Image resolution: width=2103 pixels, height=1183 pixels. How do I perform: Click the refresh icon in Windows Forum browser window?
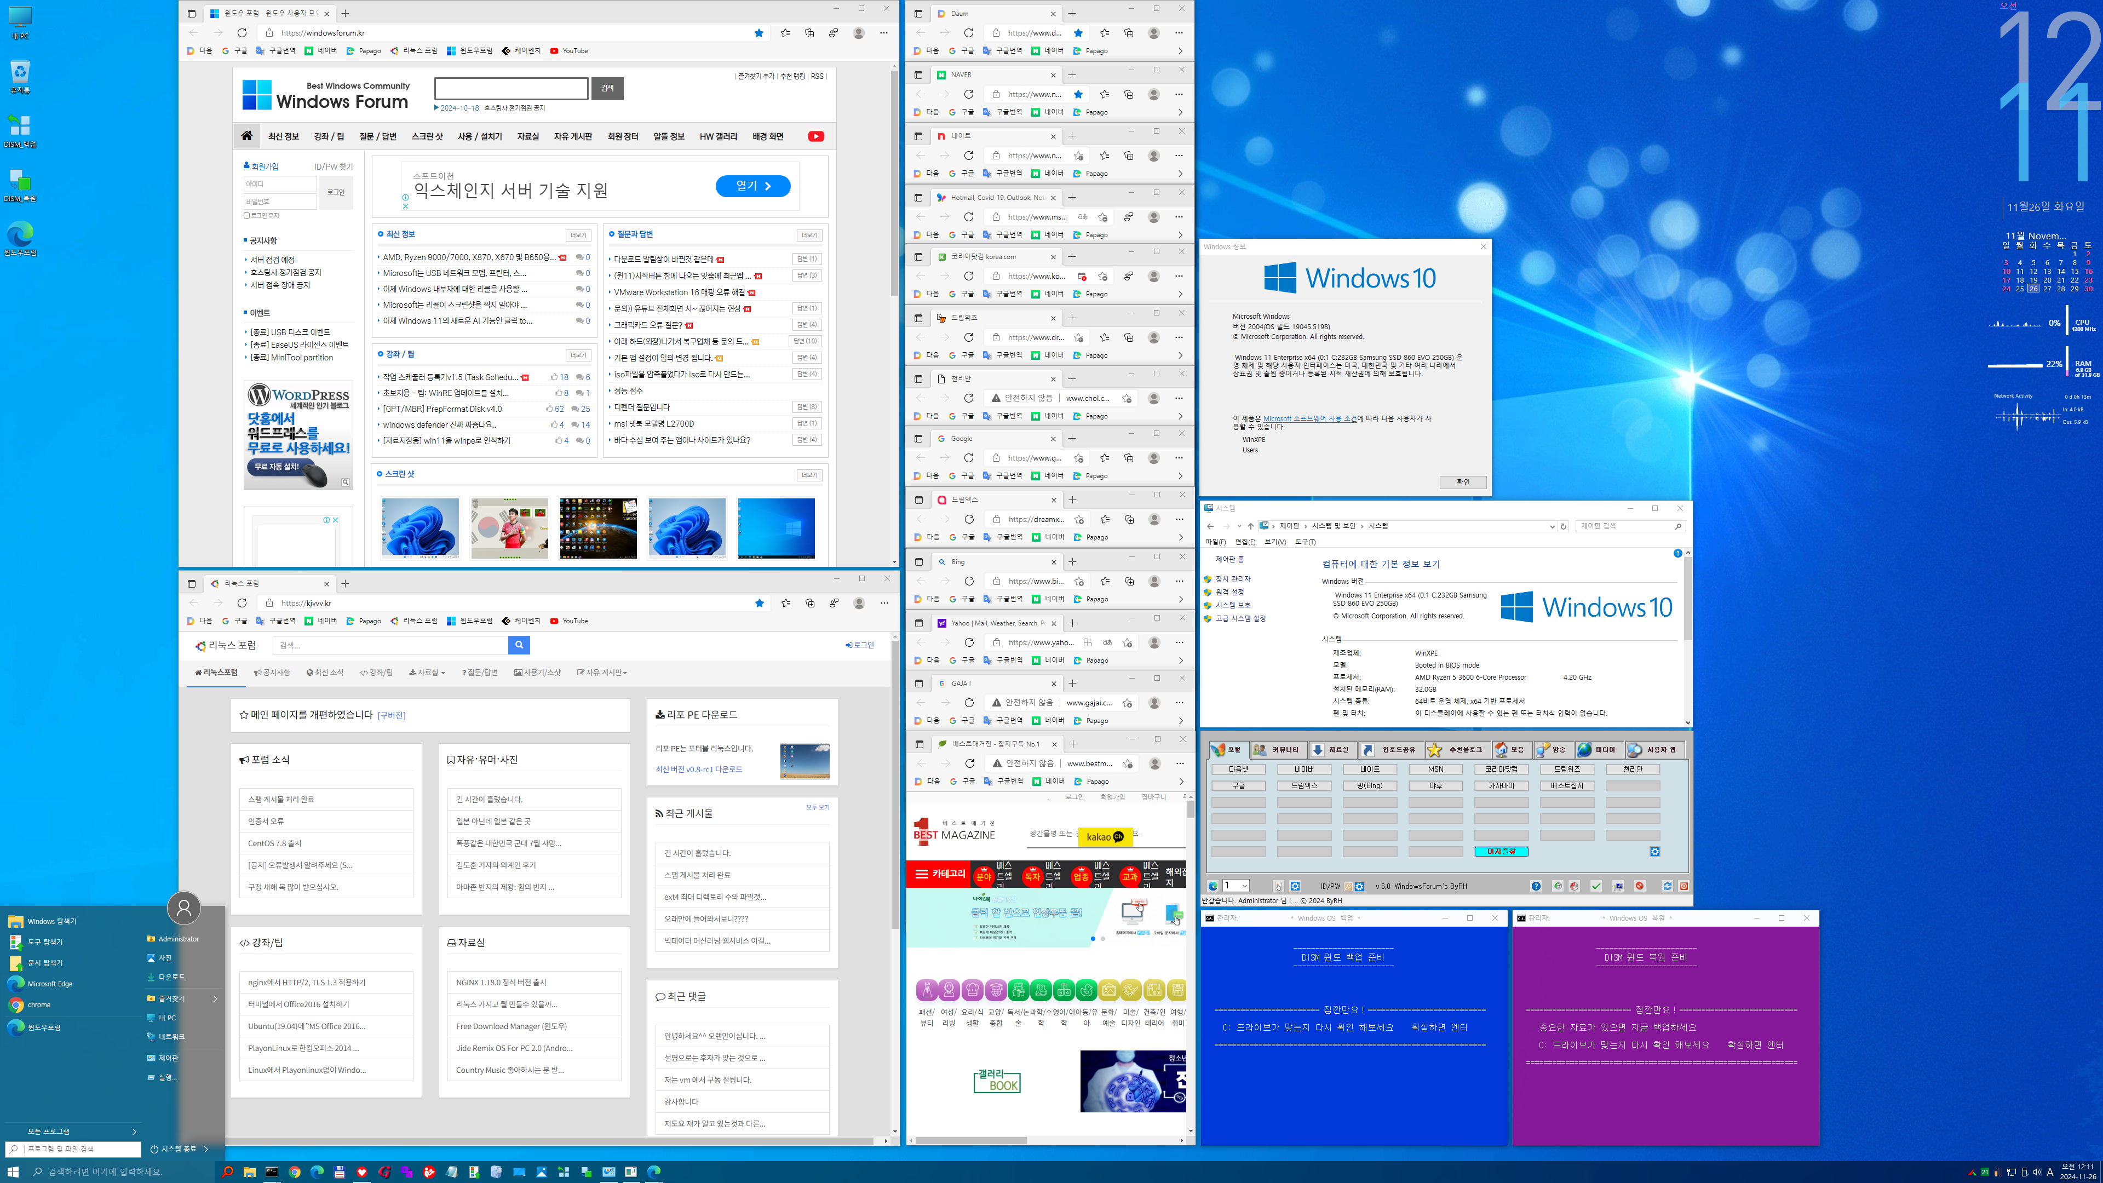242,33
